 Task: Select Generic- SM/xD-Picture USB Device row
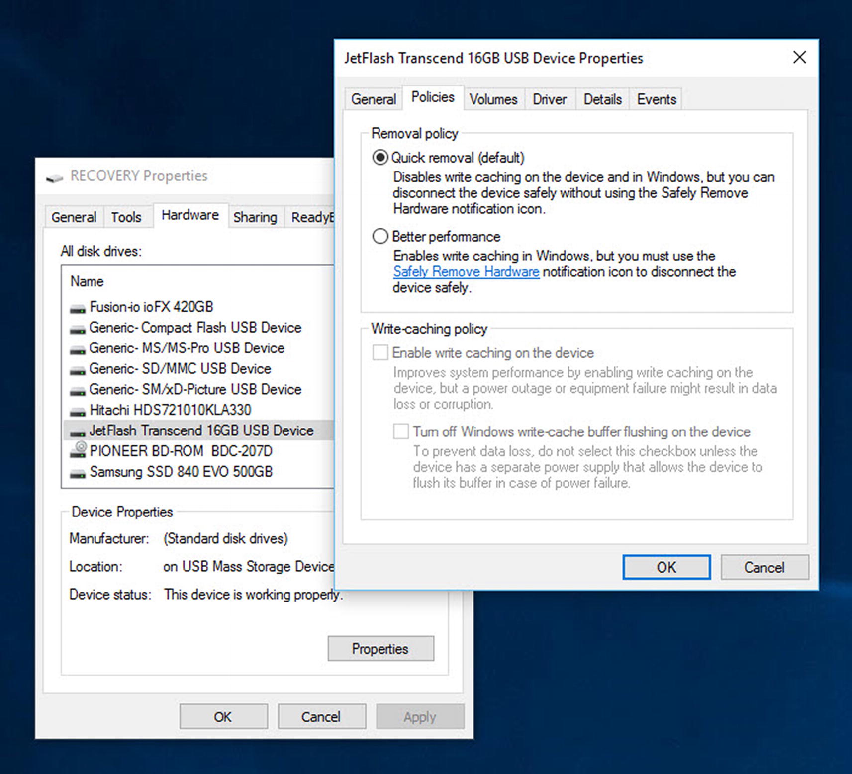[199, 390]
